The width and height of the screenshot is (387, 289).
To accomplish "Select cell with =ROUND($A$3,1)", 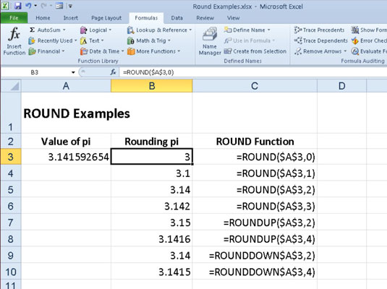I will (255, 173).
